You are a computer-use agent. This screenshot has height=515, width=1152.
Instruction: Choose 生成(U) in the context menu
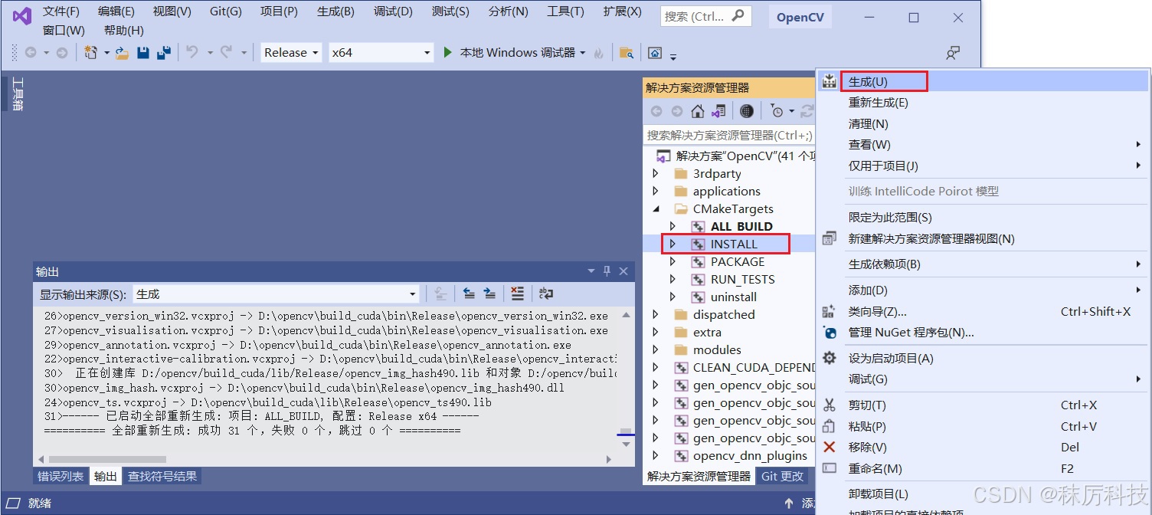tap(983, 81)
